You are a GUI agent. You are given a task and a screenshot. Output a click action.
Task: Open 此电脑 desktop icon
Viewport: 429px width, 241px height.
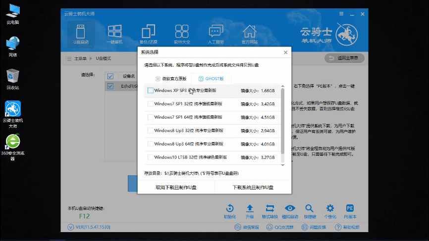point(12,14)
